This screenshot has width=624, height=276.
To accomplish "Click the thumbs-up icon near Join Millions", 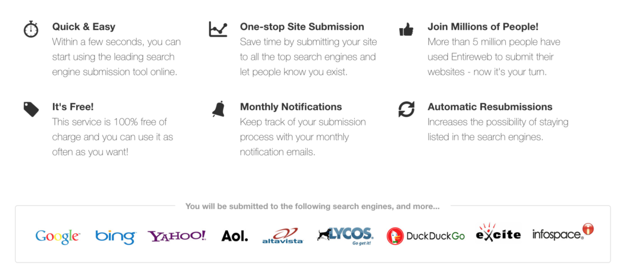I will pyautogui.click(x=406, y=29).
